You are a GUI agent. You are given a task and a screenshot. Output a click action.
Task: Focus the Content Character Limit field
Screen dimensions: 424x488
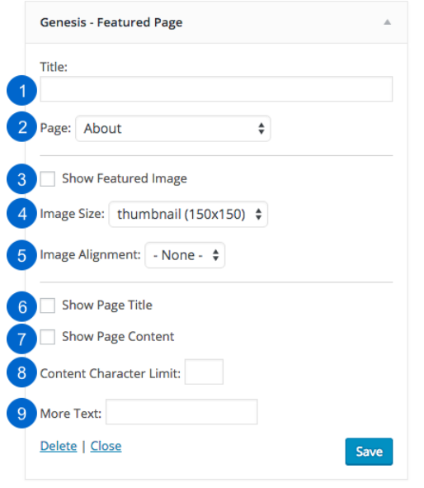tap(204, 372)
